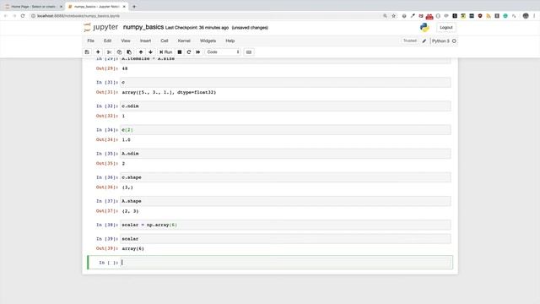Open the browser profile avatar
The height and width of the screenshot is (304, 540).
click(526, 16)
